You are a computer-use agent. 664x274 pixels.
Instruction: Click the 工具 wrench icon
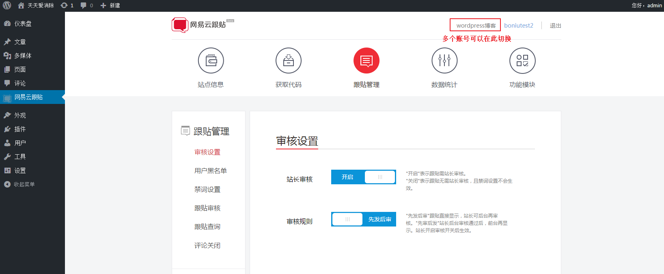7,157
